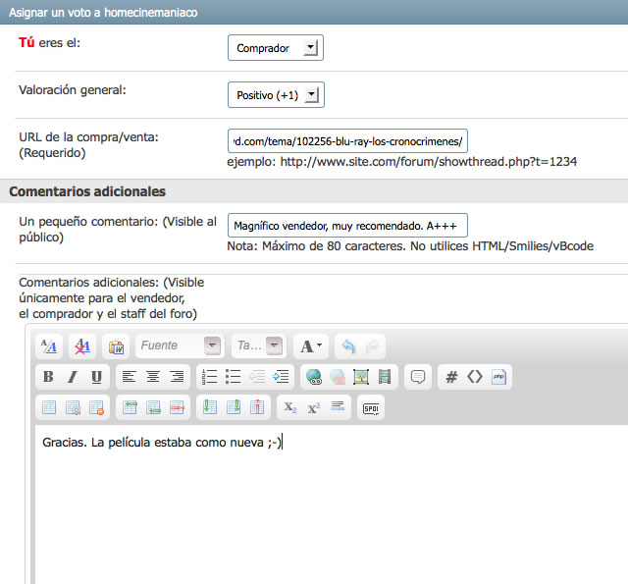Click the undo arrow button
The image size is (628, 584).
click(x=348, y=346)
